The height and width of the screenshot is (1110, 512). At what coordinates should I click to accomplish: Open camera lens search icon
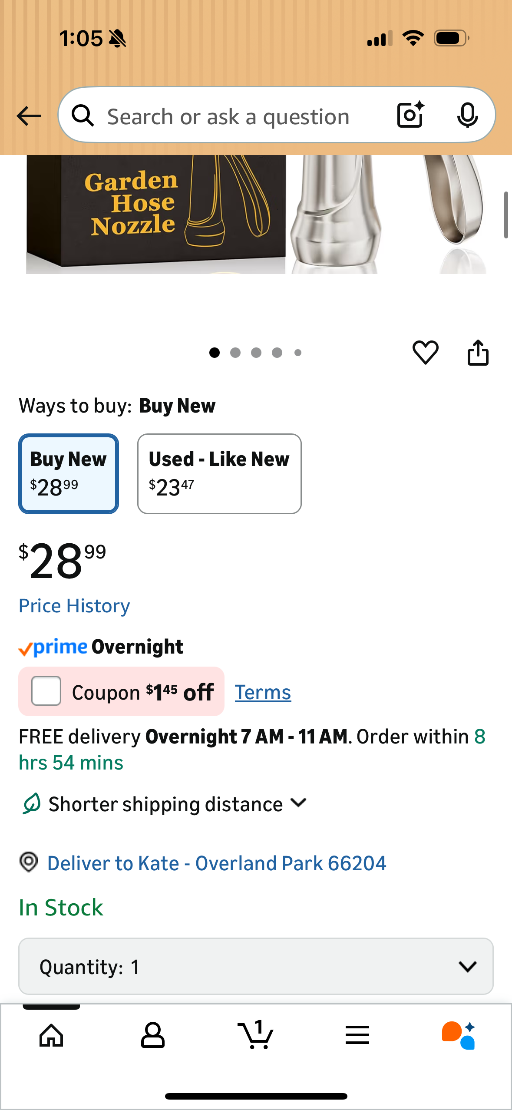410,115
